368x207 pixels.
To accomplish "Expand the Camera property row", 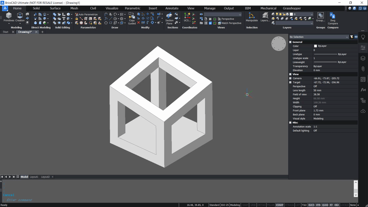I will [290, 78].
